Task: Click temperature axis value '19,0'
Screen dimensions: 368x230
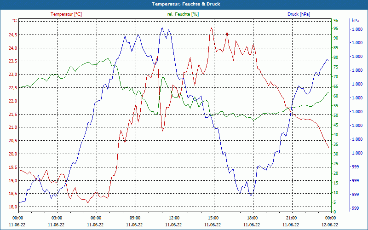Action: click(13, 180)
